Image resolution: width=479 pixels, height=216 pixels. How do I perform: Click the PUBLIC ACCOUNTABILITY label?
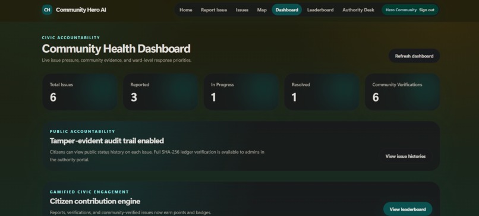point(83,132)
